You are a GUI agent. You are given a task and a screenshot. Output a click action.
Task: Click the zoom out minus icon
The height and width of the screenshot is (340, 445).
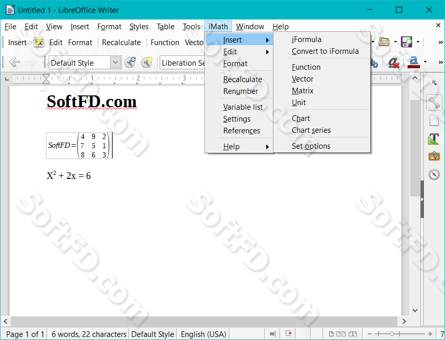[370, 334]
